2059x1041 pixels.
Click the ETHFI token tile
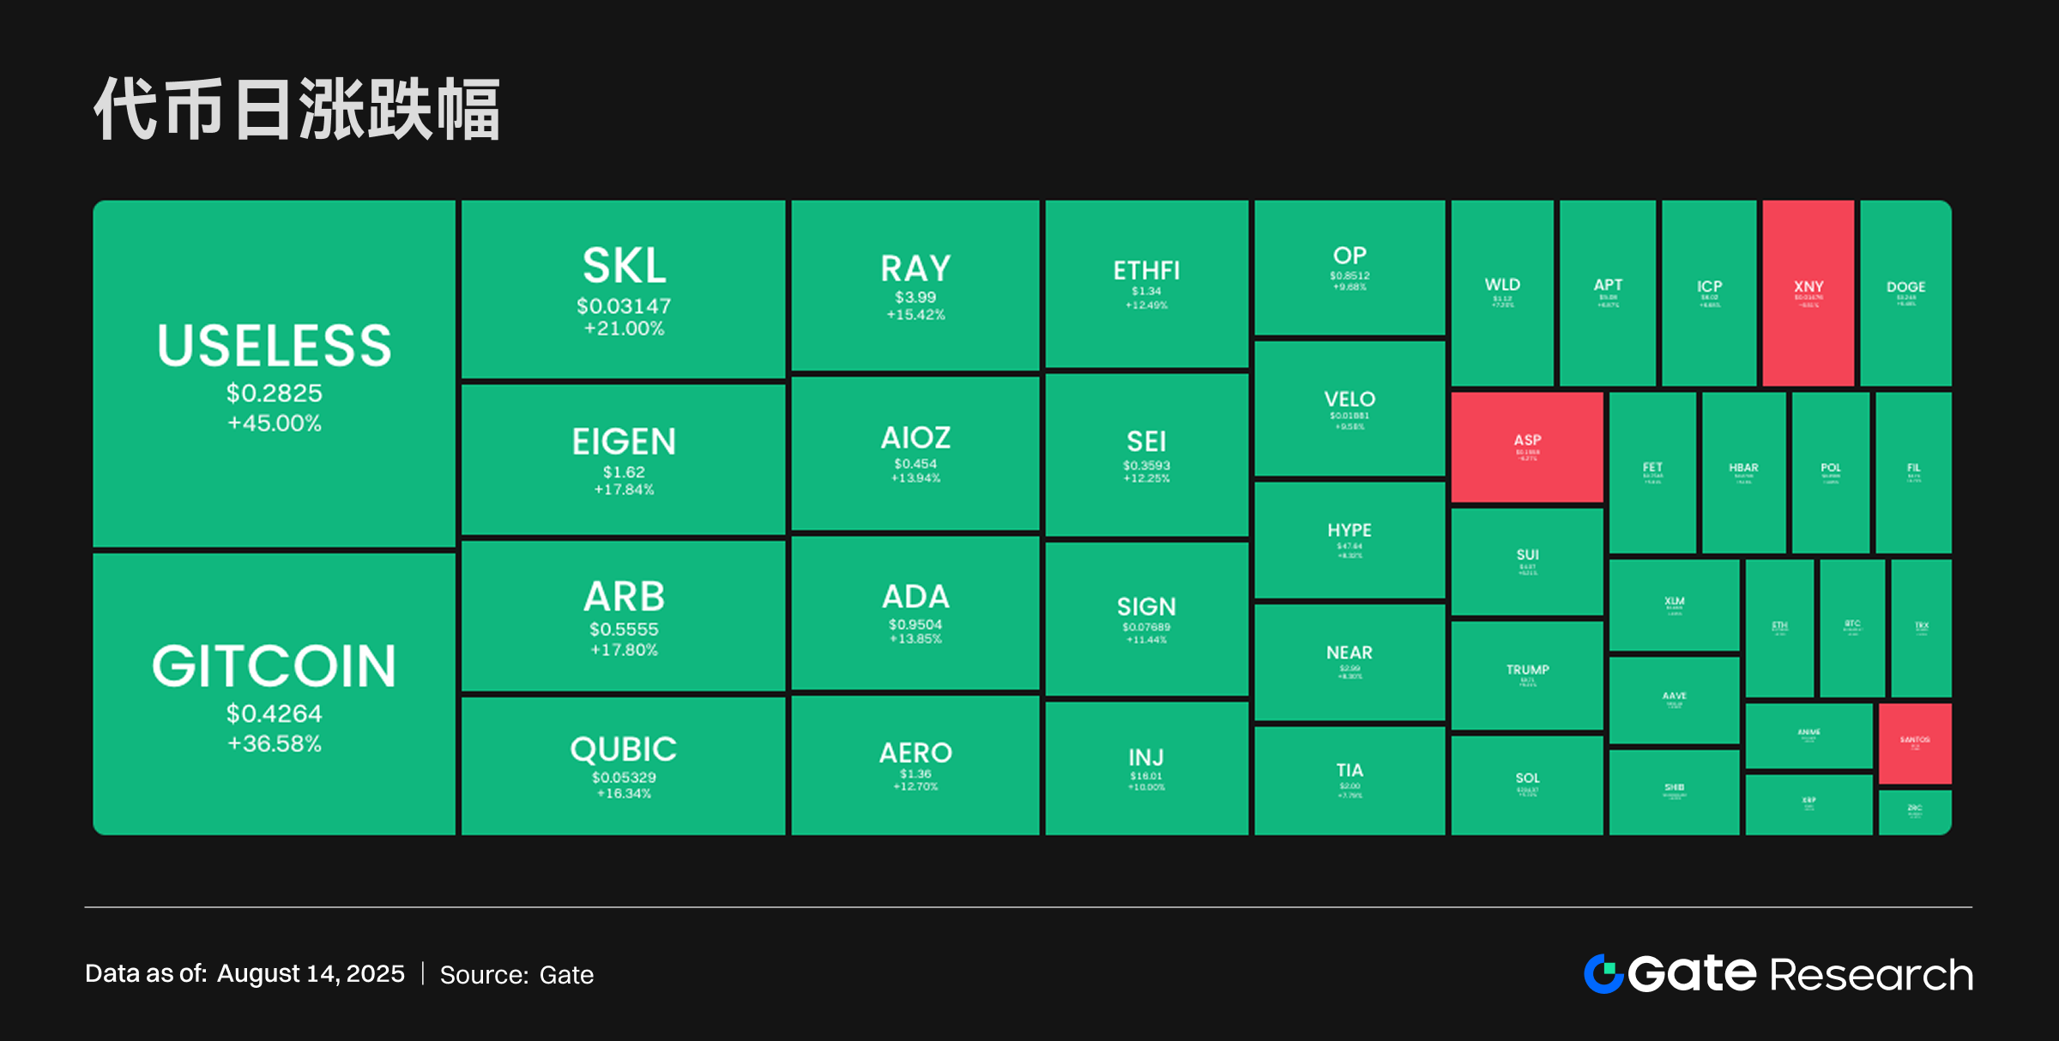point(1146,284)
